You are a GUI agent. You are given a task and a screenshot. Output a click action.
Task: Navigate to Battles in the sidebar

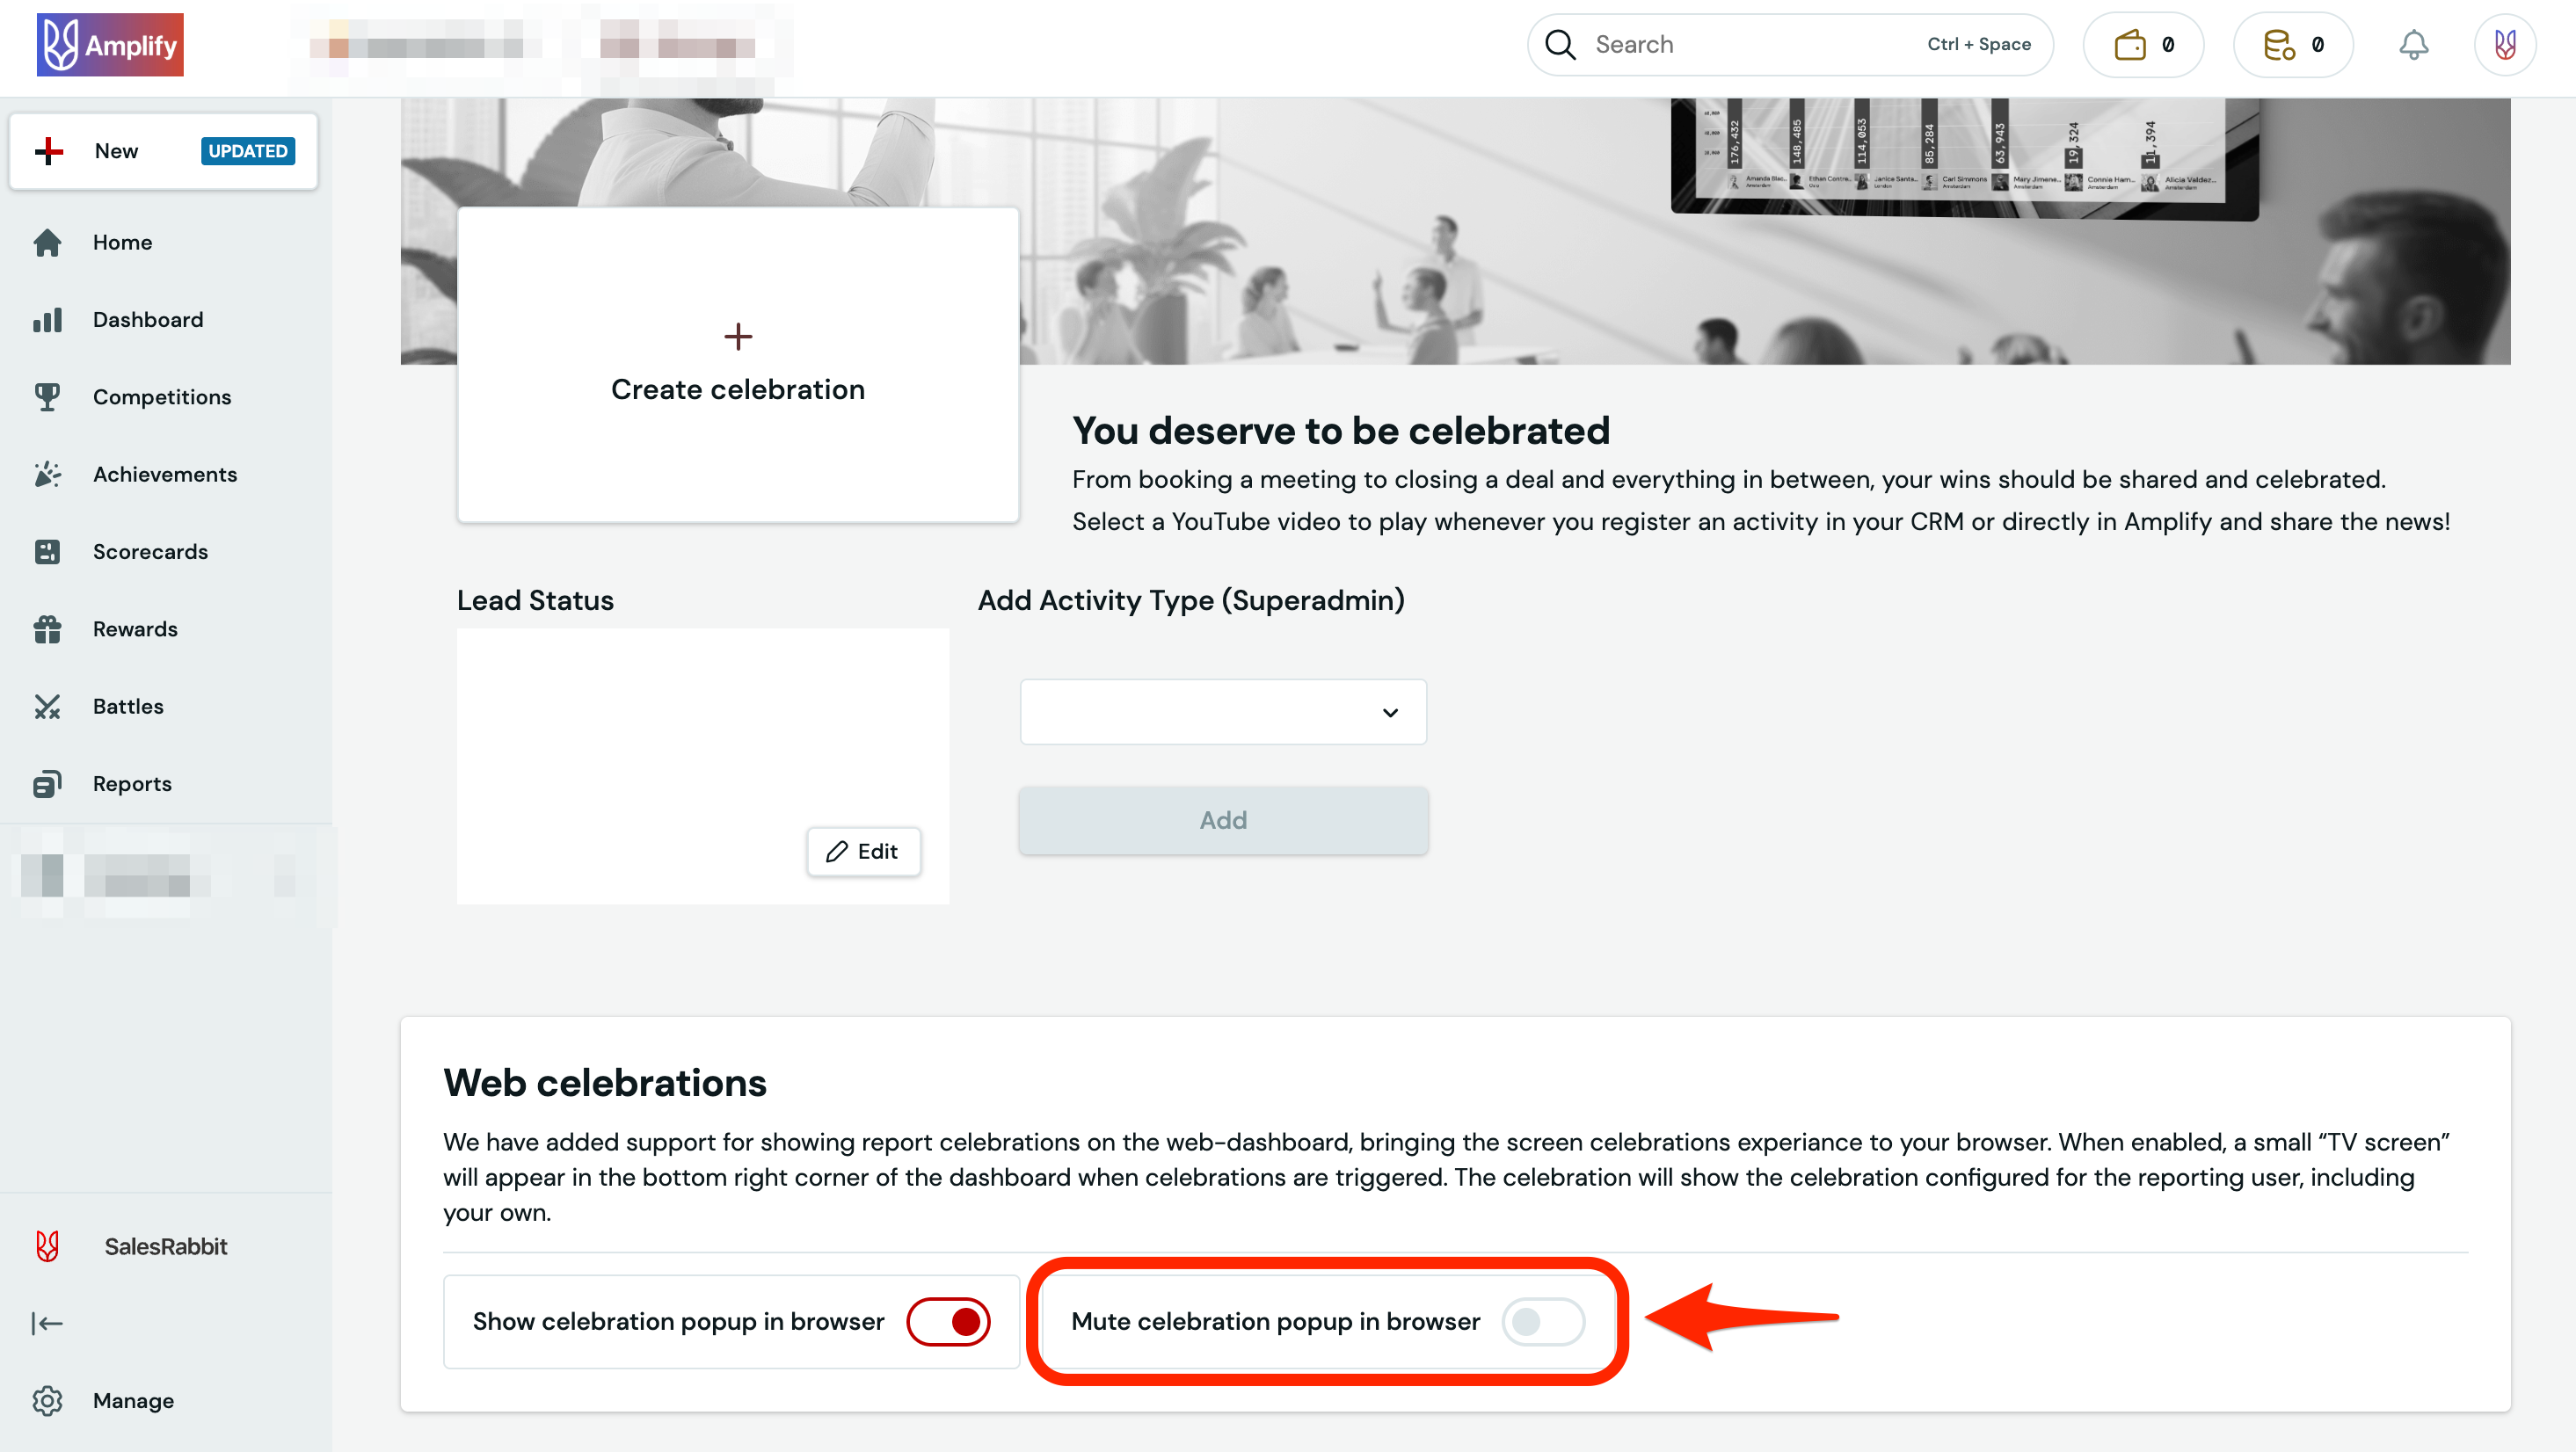pos(128,706)
